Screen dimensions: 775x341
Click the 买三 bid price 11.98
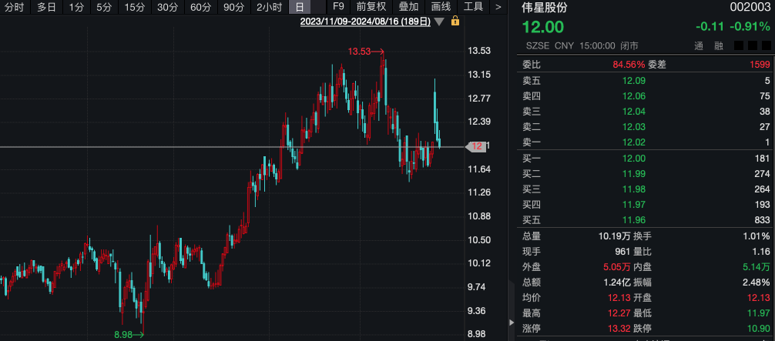coord(634,189)
